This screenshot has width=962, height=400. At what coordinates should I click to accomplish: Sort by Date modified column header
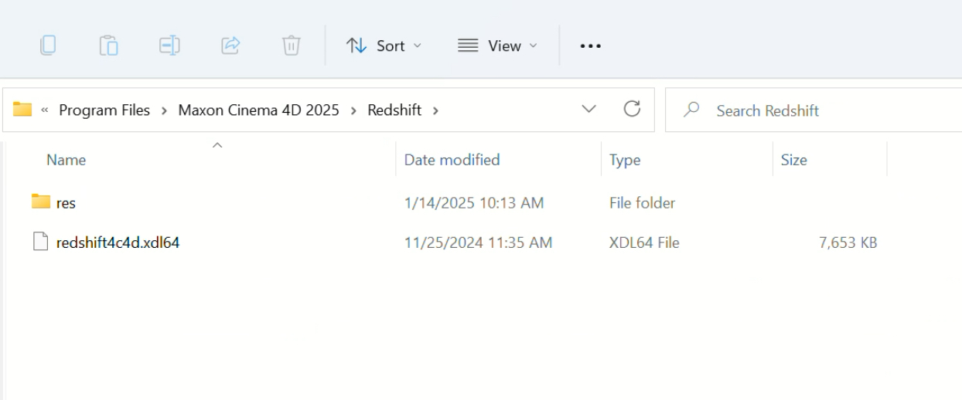point(452,160)
